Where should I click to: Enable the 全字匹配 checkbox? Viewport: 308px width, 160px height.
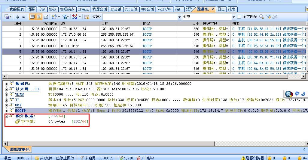point(239,17)
